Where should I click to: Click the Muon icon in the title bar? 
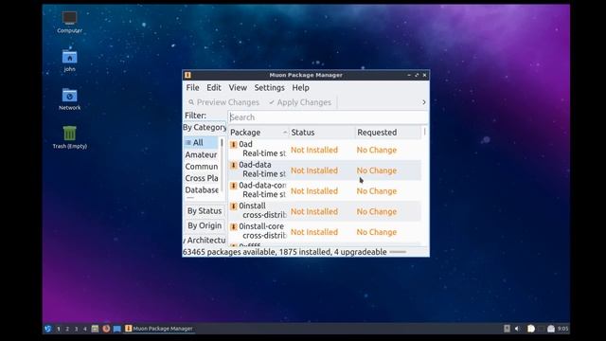(x=187, y=75)
